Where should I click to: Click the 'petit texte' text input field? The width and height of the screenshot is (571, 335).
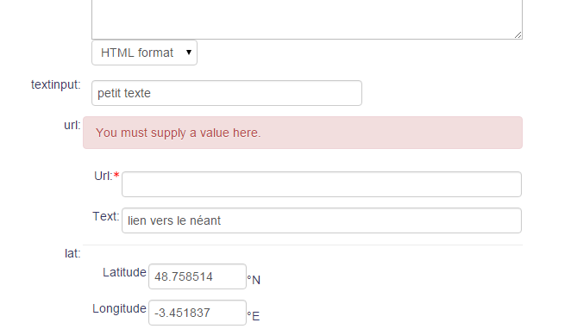click(x=227, y=93)
